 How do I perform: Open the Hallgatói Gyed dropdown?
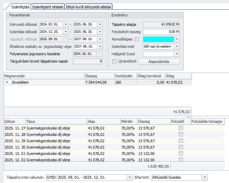[177, 54]
